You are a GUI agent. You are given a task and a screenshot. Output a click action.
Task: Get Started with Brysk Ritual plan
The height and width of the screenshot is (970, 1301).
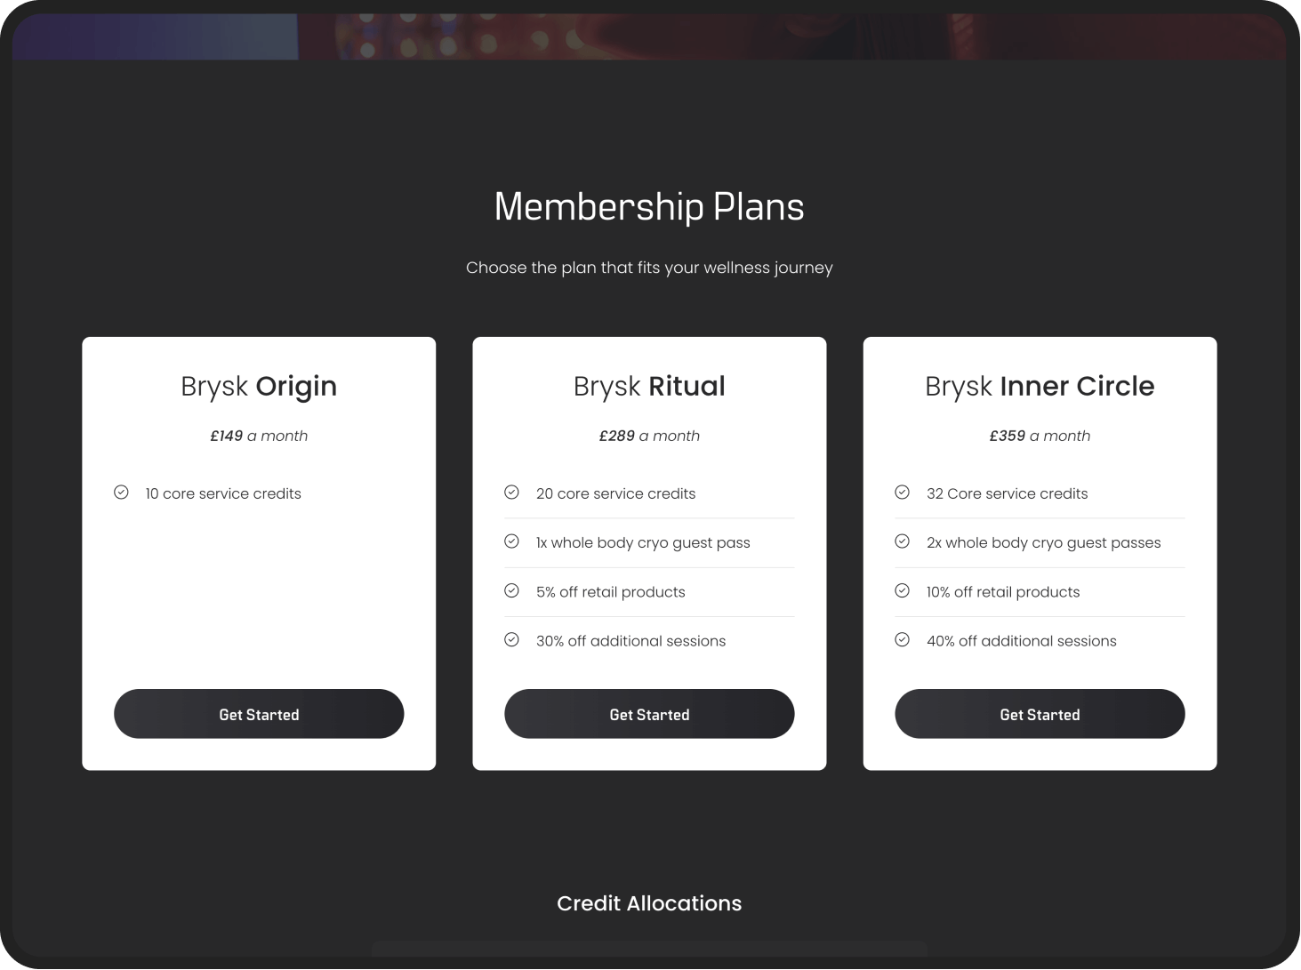tap(649, 714)
